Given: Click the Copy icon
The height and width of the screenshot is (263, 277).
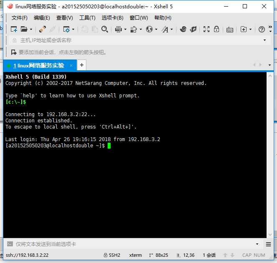Looking at the screenshot, I should point(85,29).
